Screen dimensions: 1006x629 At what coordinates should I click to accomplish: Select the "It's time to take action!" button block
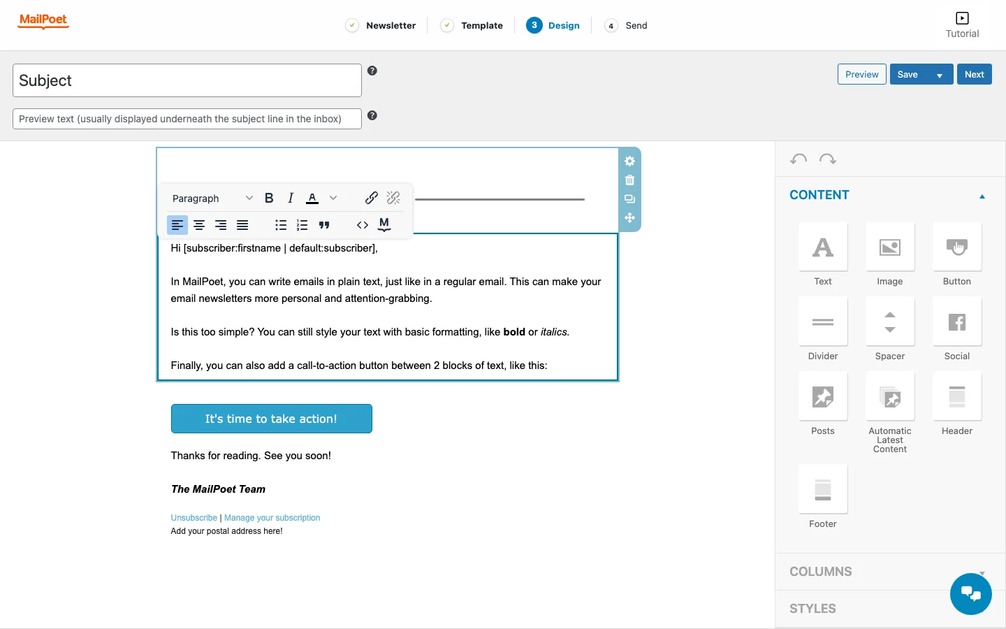click(272, 419)
